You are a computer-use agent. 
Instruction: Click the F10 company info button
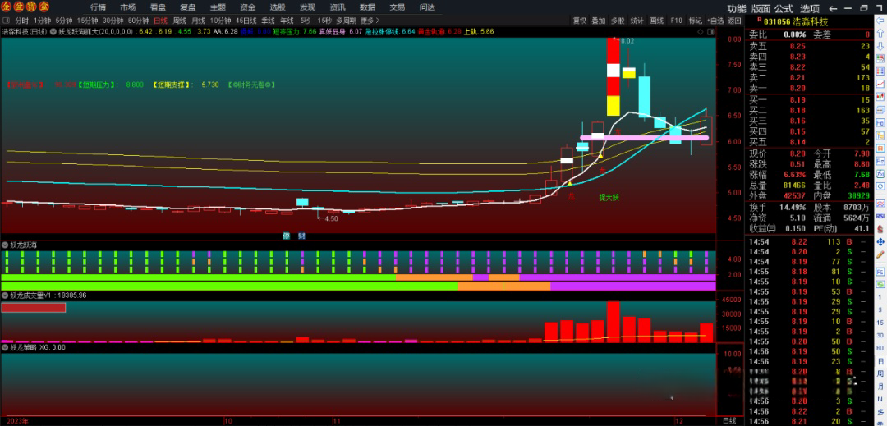point(676,21)
